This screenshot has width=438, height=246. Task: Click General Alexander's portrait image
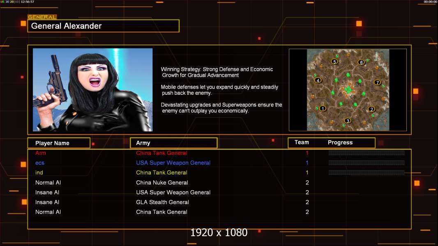[x=93, y=90]
